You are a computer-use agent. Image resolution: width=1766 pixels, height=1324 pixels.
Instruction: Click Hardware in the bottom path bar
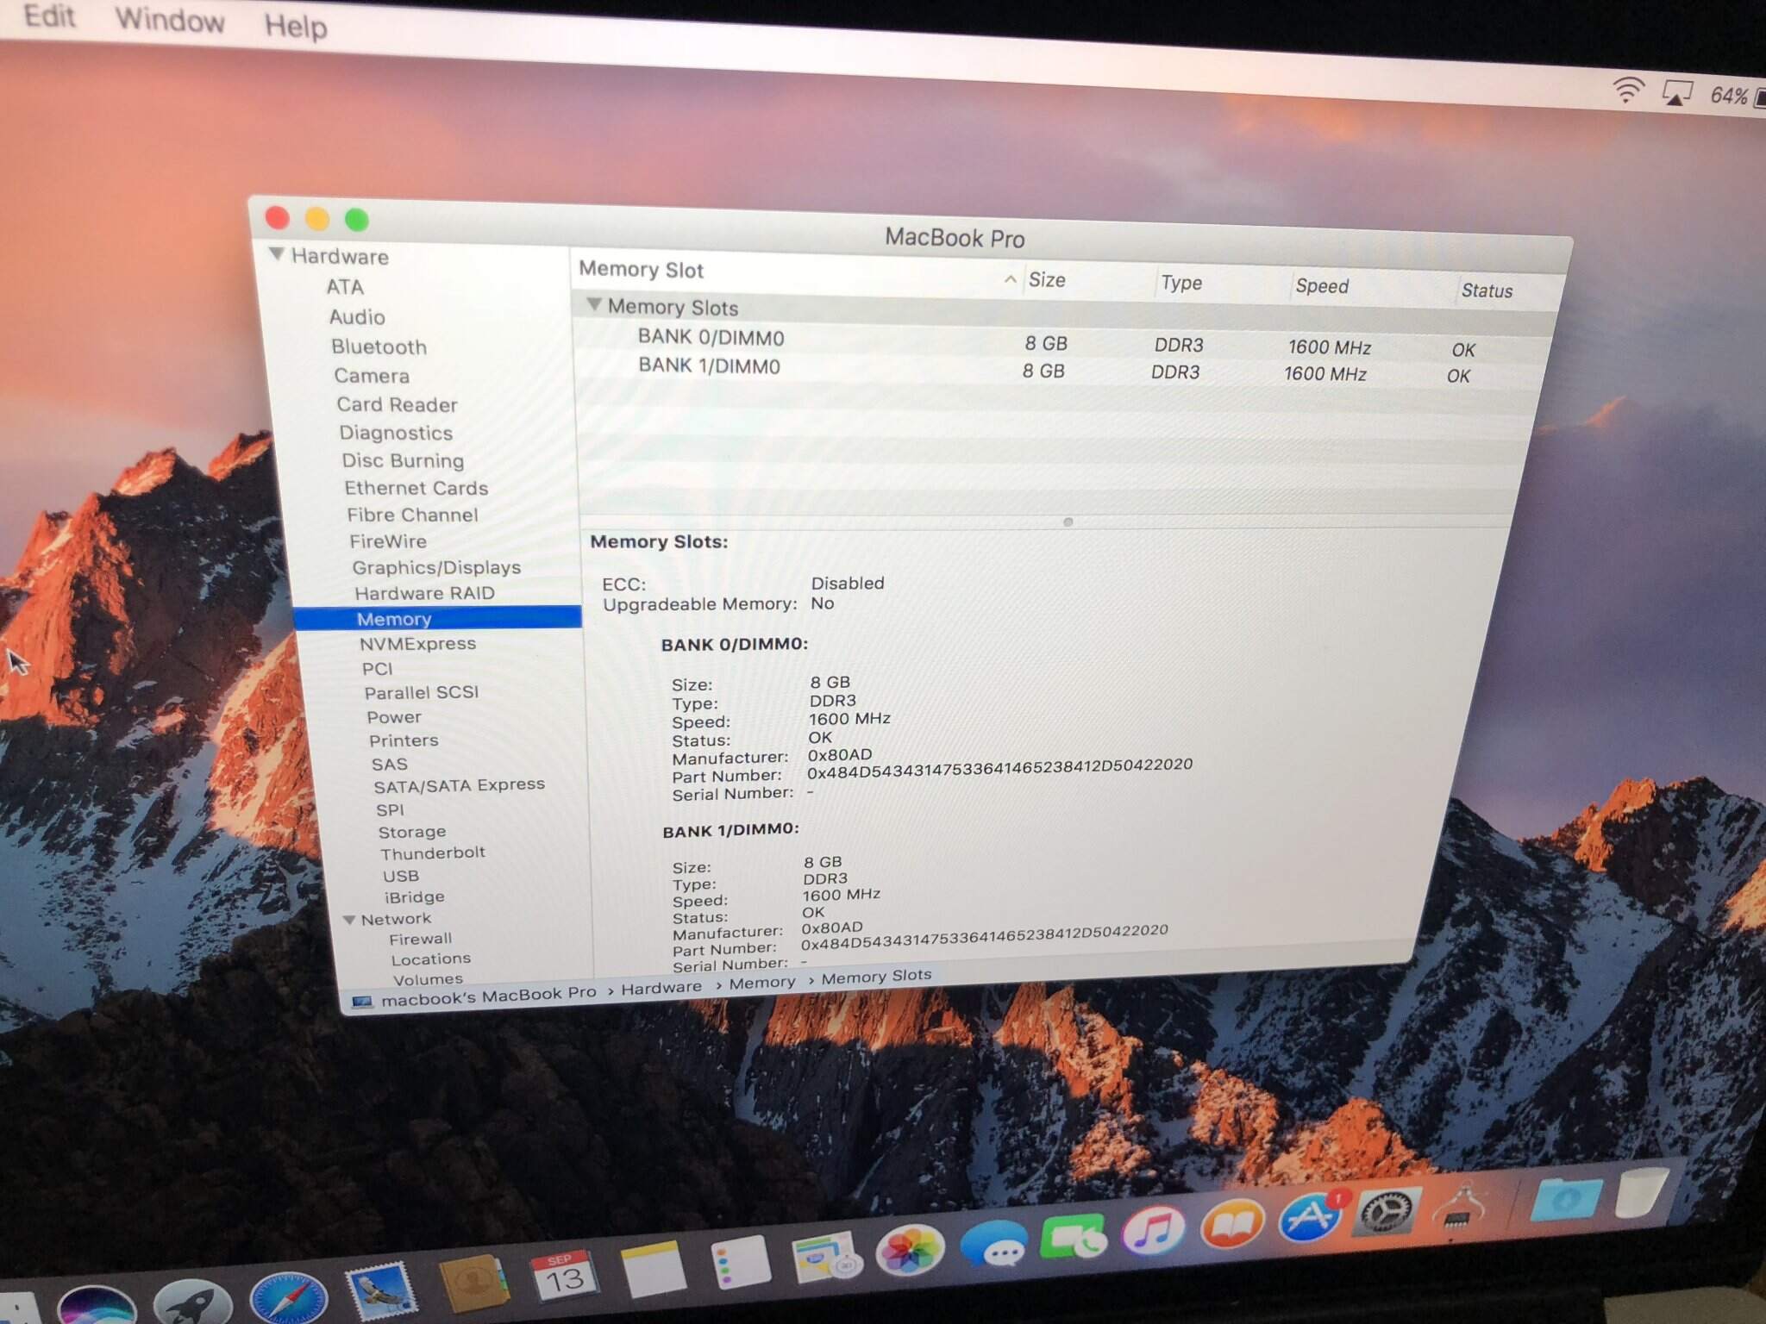661,988
